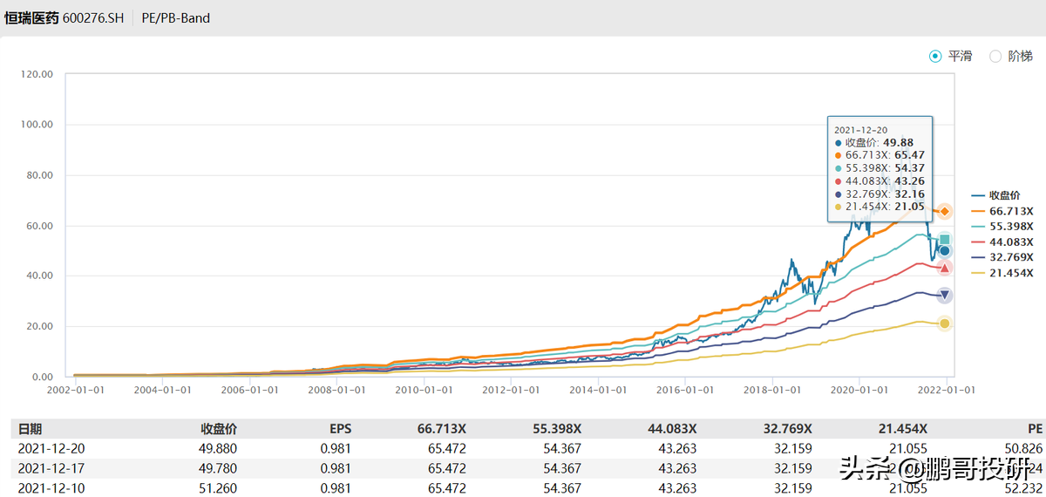Click the 恒瑞医药 600276.SH stock title
This screenshot has width=1046, height=497.
[65, 17]
